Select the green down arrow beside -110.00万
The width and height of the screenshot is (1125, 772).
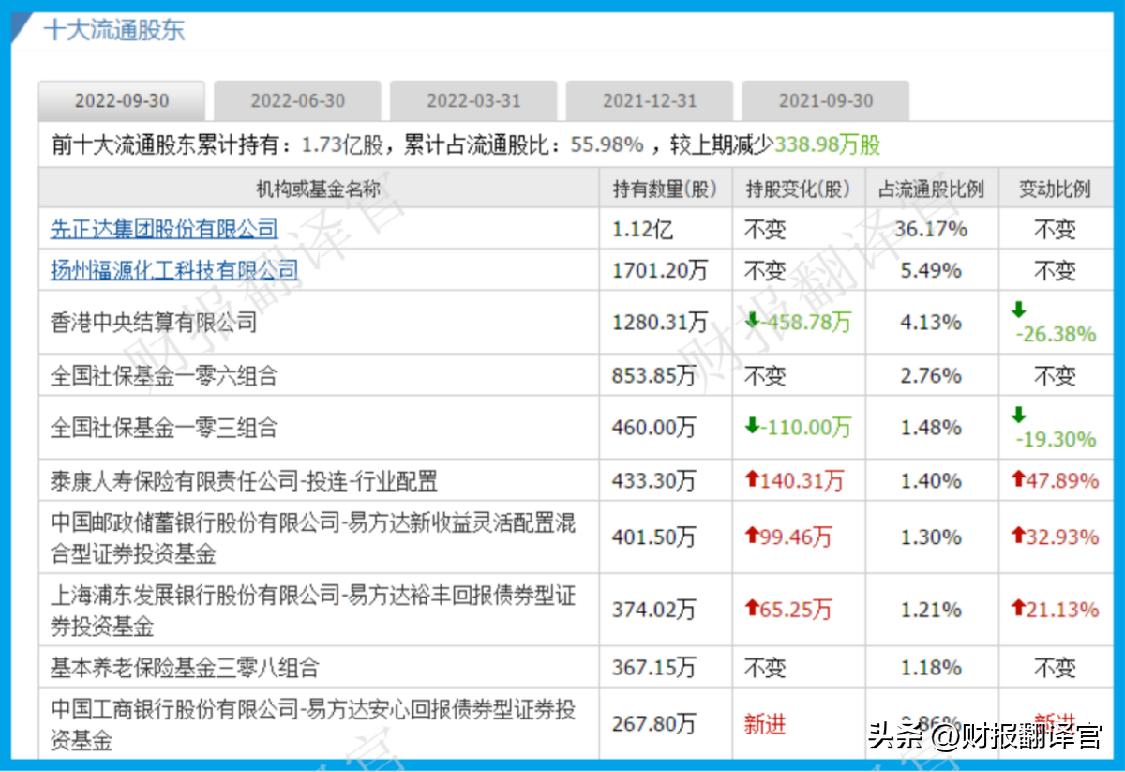click(x=752, y=427)
